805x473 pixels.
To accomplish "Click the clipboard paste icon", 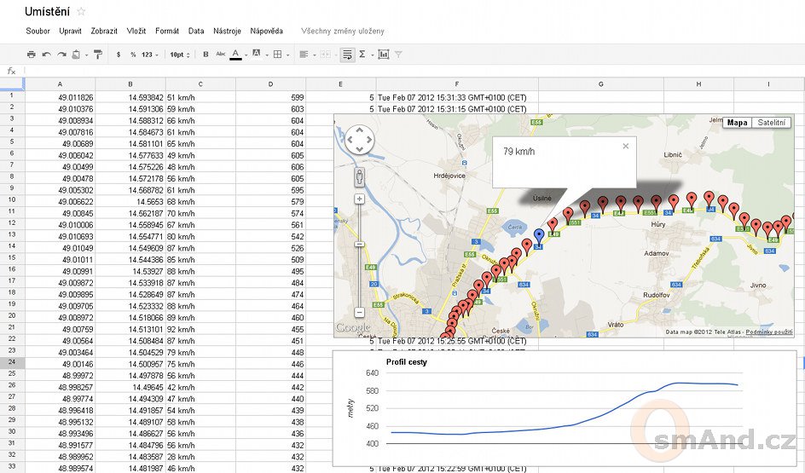I will pyautogui.click(x=76, y=55).
